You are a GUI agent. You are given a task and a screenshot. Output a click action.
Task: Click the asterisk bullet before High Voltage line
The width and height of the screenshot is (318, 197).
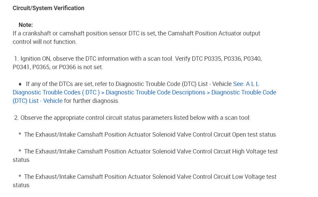[x=20, y=152]
